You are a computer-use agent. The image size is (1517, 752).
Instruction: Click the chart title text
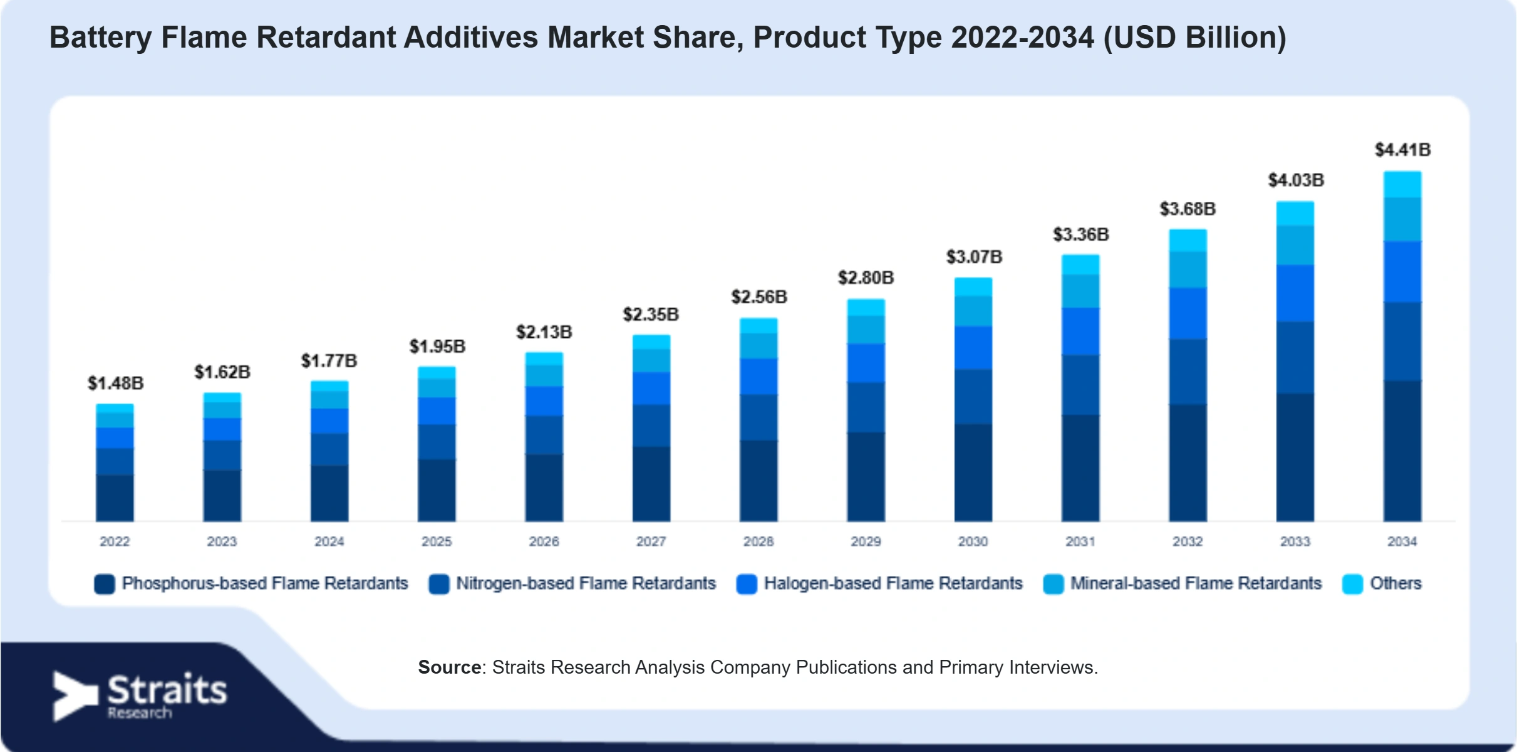(668, 38)
